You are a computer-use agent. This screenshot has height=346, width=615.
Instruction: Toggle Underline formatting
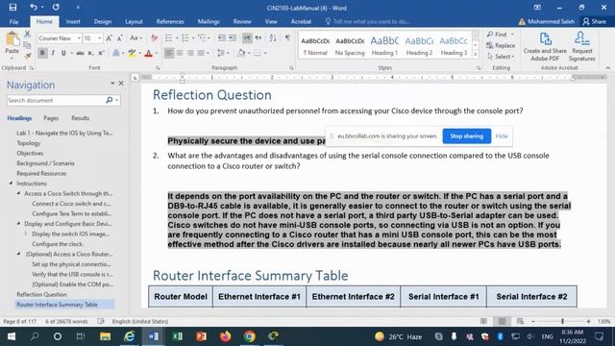(x=63, y=53)
